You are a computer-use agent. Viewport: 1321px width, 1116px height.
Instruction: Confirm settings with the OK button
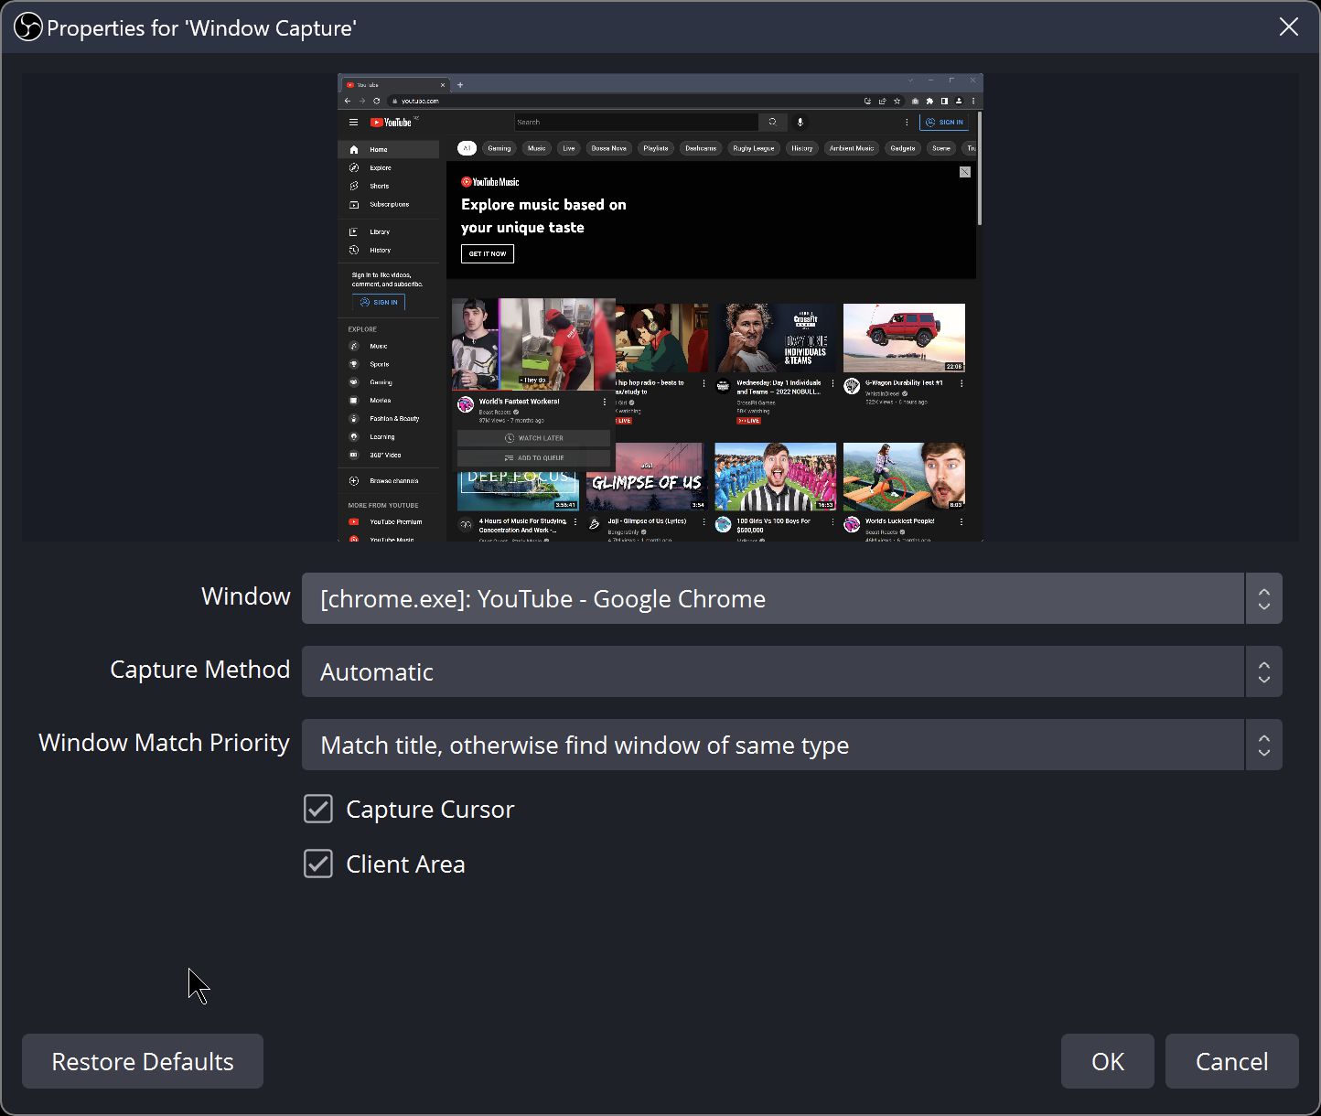point(1107,1061)
